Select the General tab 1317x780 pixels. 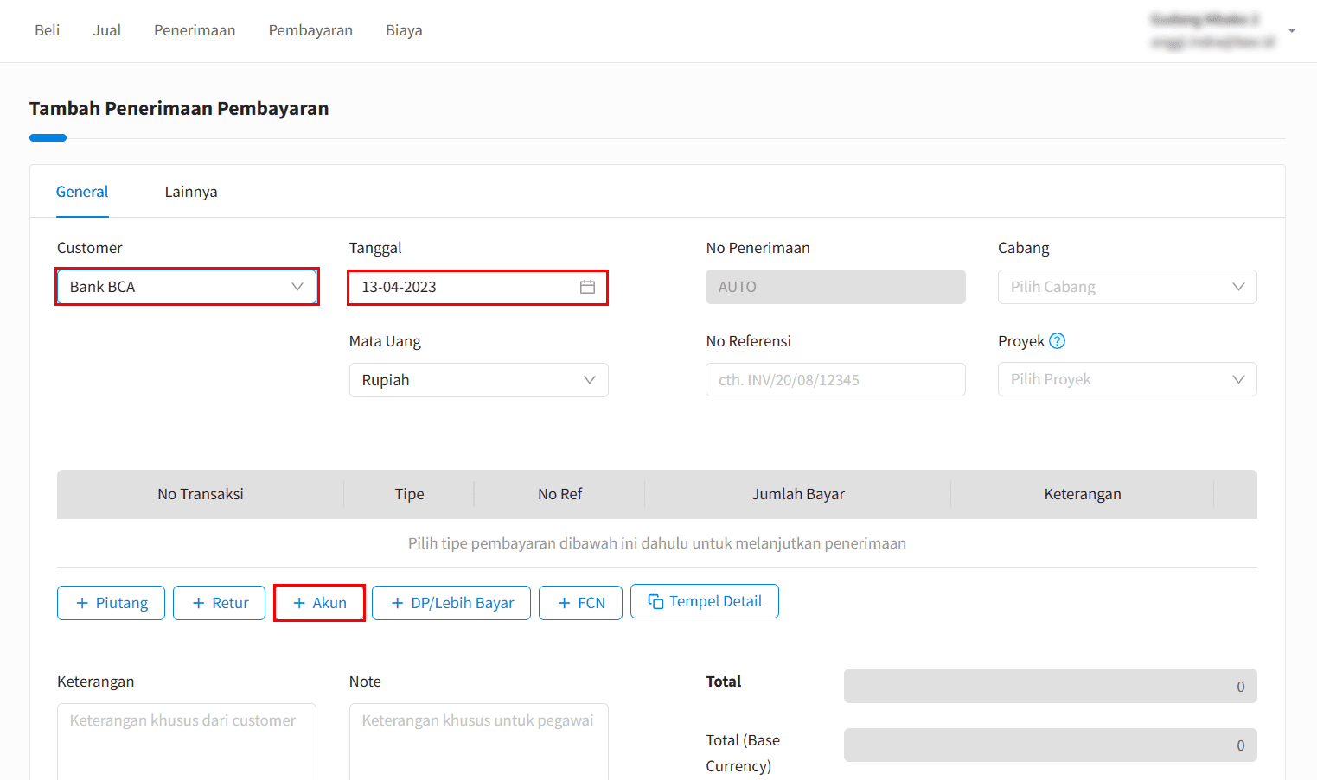pyautogui.click(x=82, y=192)
